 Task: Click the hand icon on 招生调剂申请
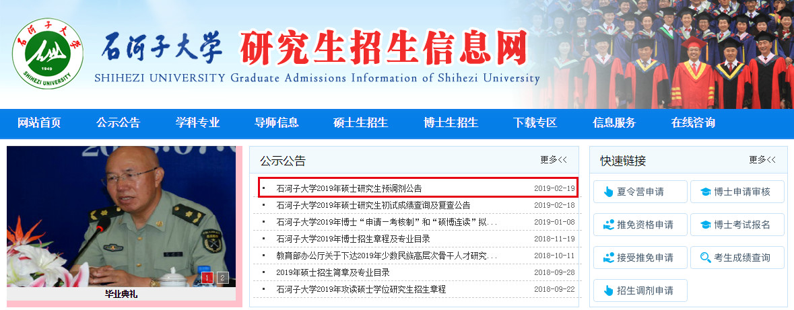click(x=608, y=290)
